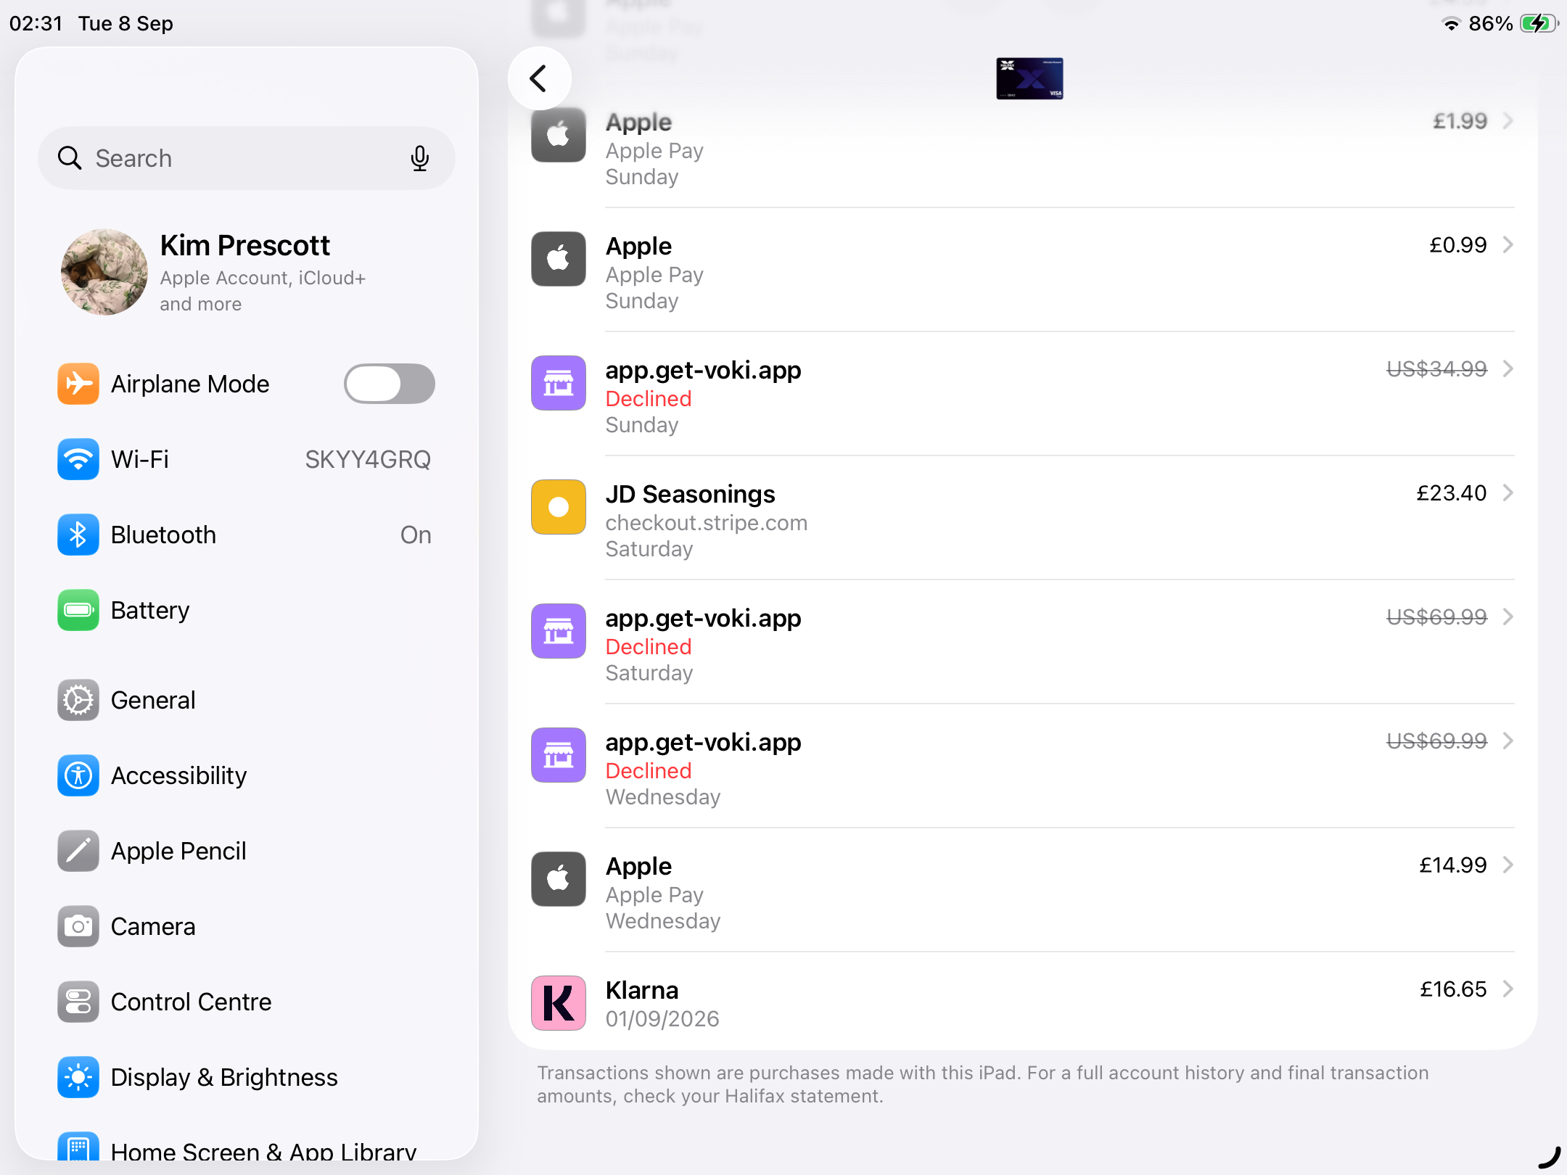The width and height of the screenshot is (1567, 1175).
Task: Expand the £0.99 Apple transaction chevron
Action: (x=1508, y=245)
